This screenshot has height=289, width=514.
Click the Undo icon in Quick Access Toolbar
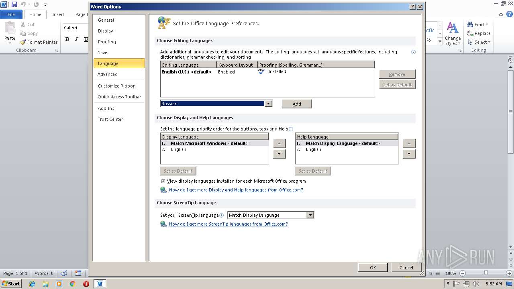tap(23, 4)
